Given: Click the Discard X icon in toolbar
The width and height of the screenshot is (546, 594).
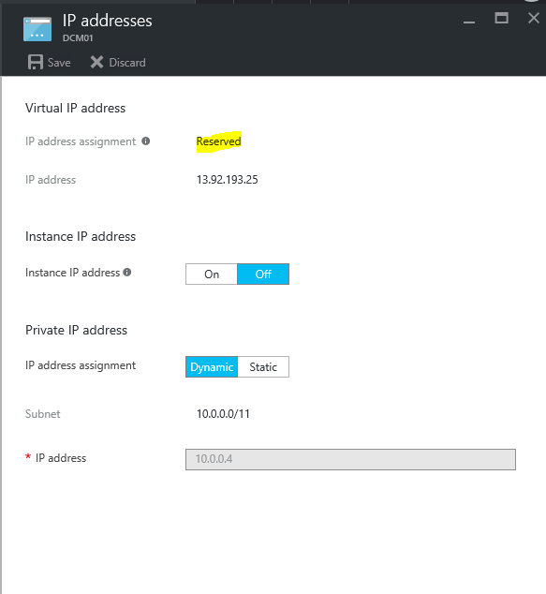Looking at the screenshot, I should pos(97,62).
